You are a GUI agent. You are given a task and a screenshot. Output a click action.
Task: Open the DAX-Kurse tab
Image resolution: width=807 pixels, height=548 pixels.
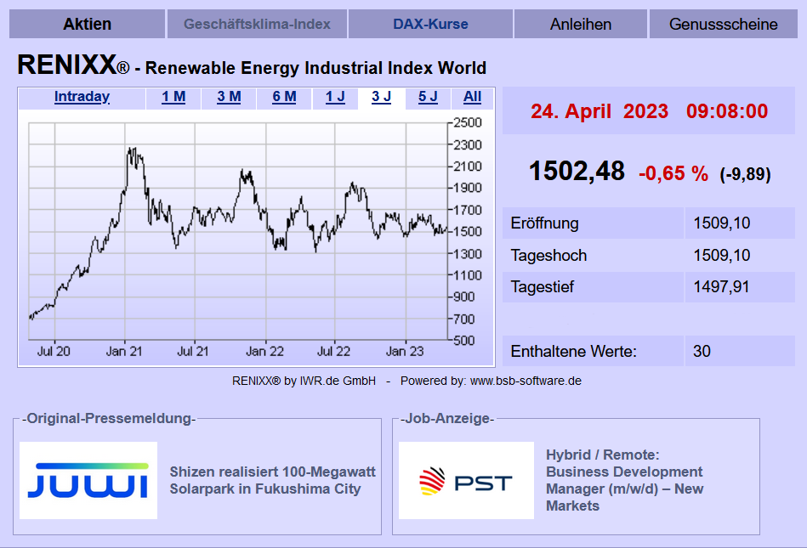[430, 24]
